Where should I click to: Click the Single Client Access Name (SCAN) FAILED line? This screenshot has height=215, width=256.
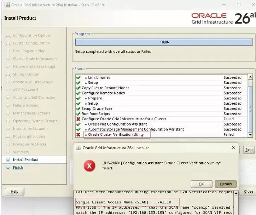click(124, 202)
